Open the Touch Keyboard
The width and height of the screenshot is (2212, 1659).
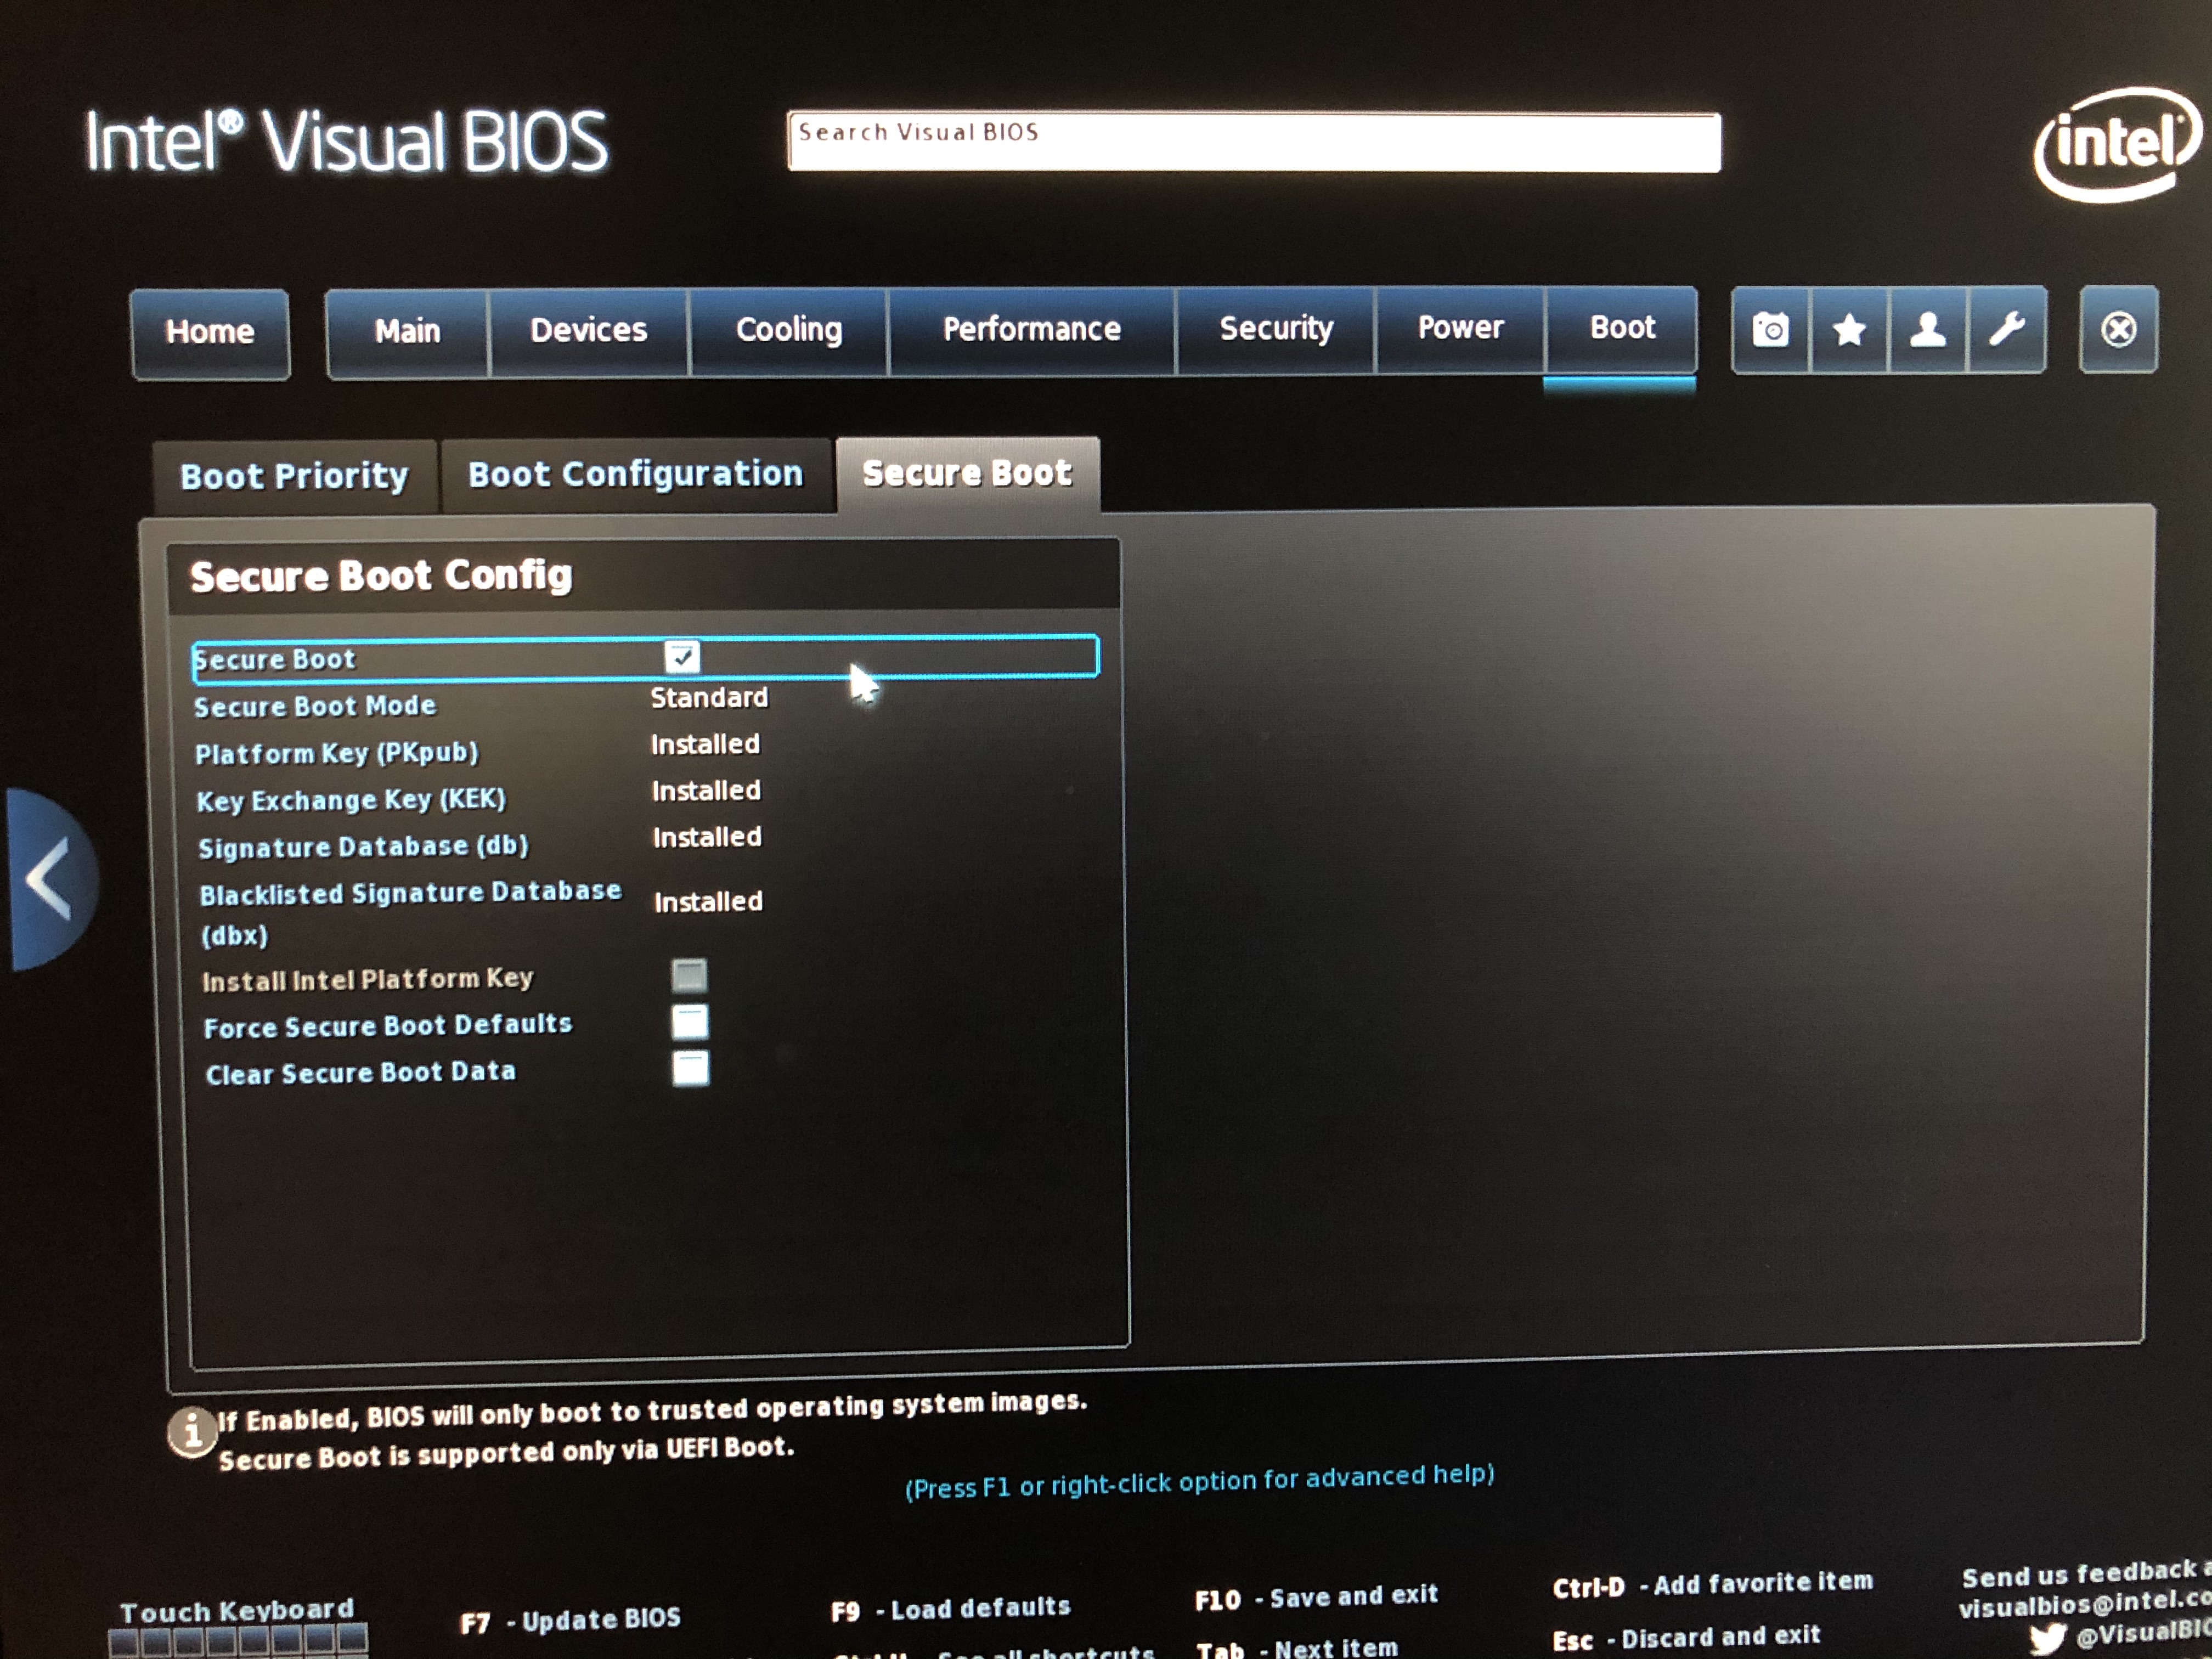tap(237, 1625)
